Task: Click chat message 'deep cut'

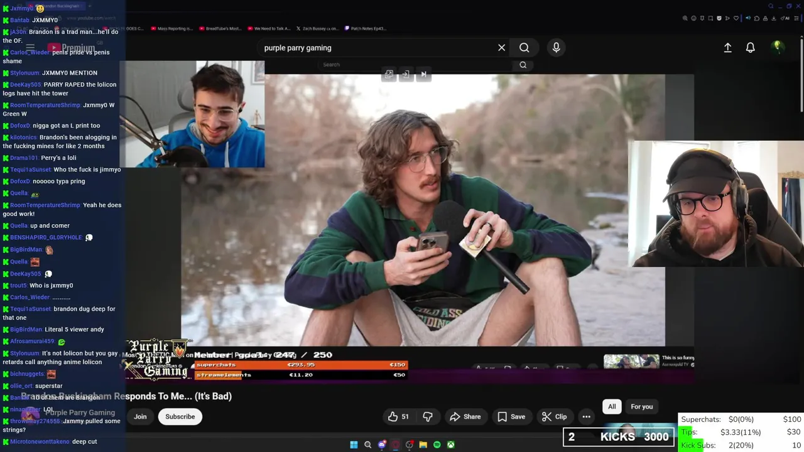Action: pyautogui.click(x=84, y=442)
